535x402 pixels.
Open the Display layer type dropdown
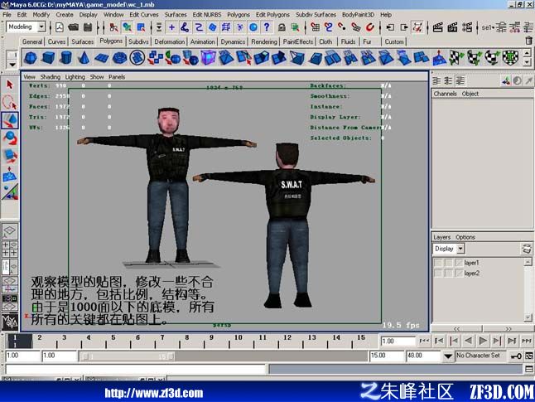460,249
